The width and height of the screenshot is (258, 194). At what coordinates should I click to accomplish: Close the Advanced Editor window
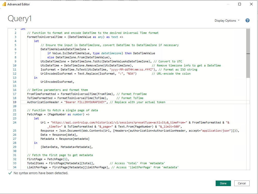tap(251, 4)
